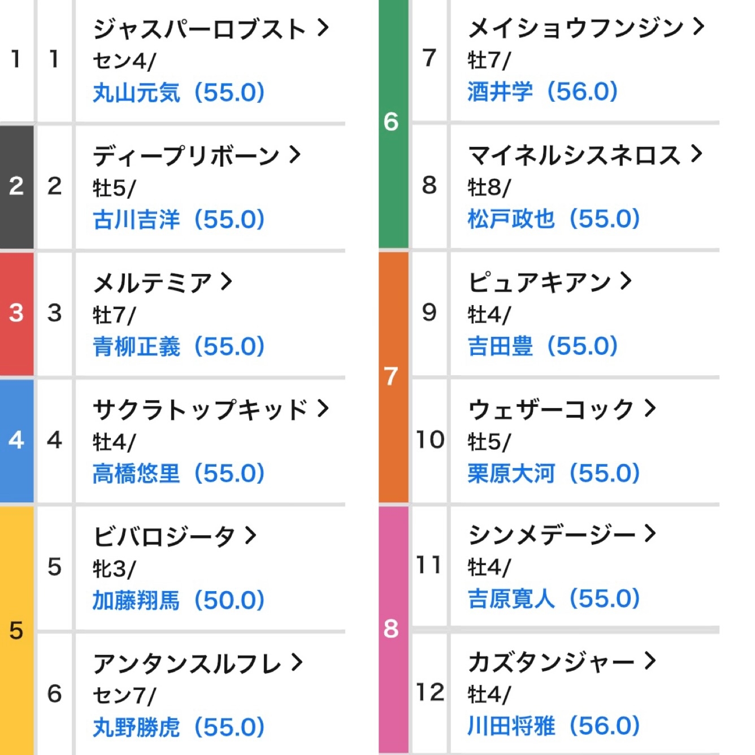
Task: Select jockey 青柳正義 link
Action: pos(136,346)
